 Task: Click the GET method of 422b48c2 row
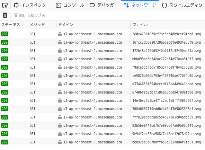click(x=33, y=51)
